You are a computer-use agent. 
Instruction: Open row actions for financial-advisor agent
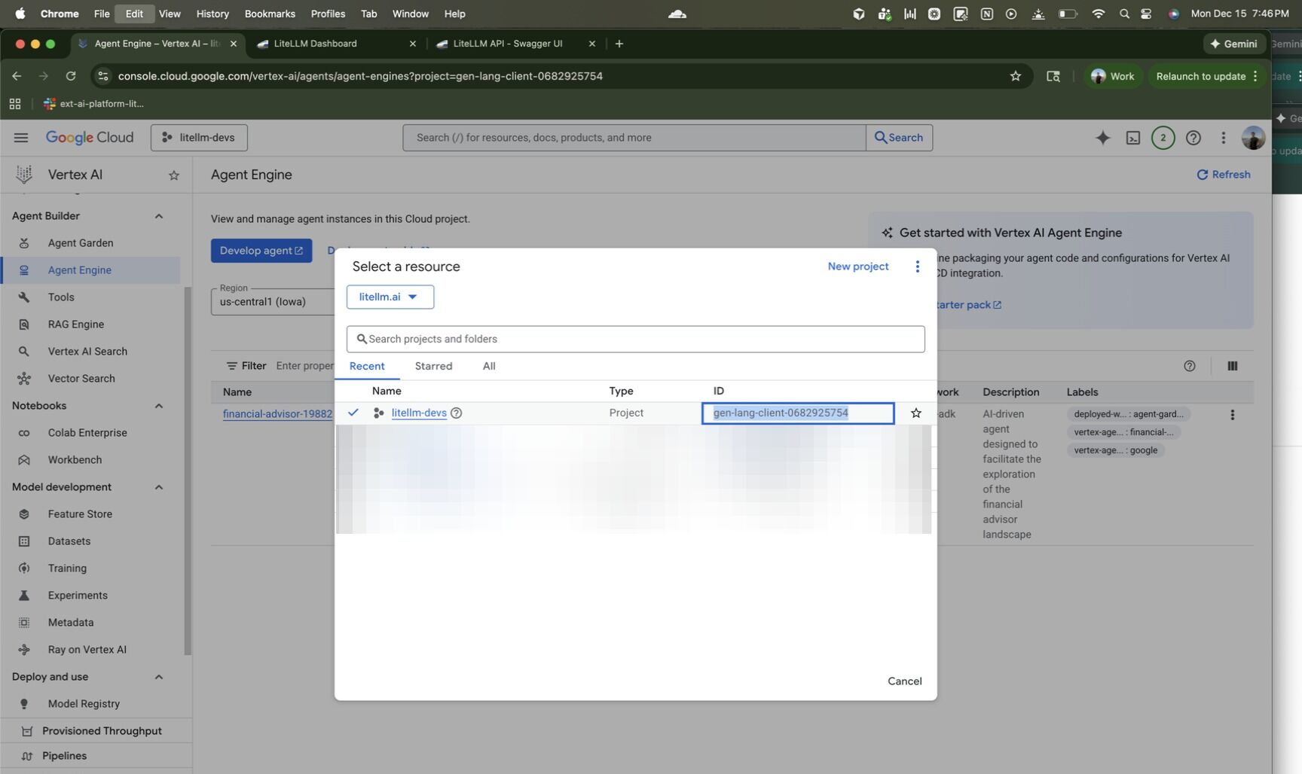coord(1232,415)
